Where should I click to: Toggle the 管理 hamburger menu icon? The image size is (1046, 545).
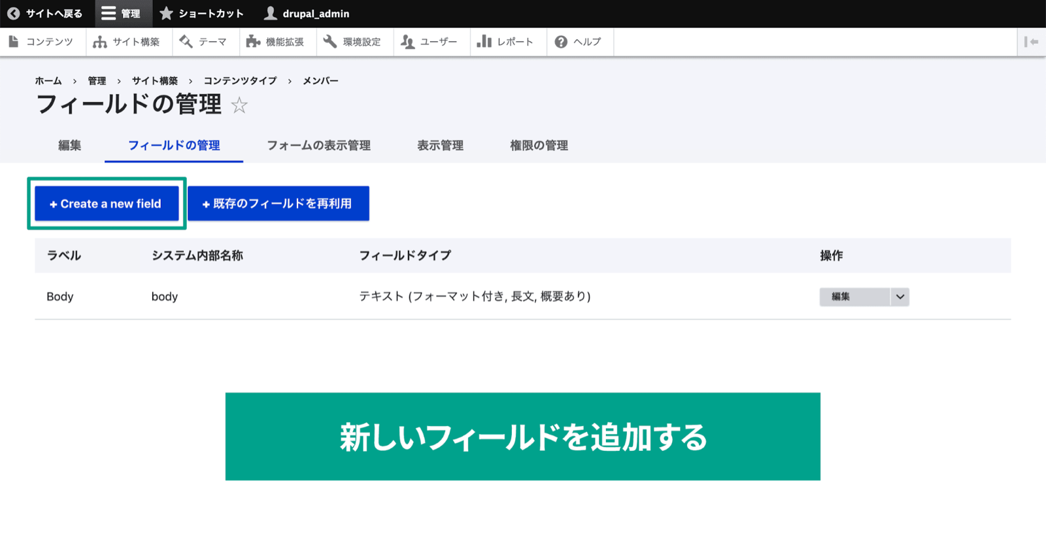[109, 13]
